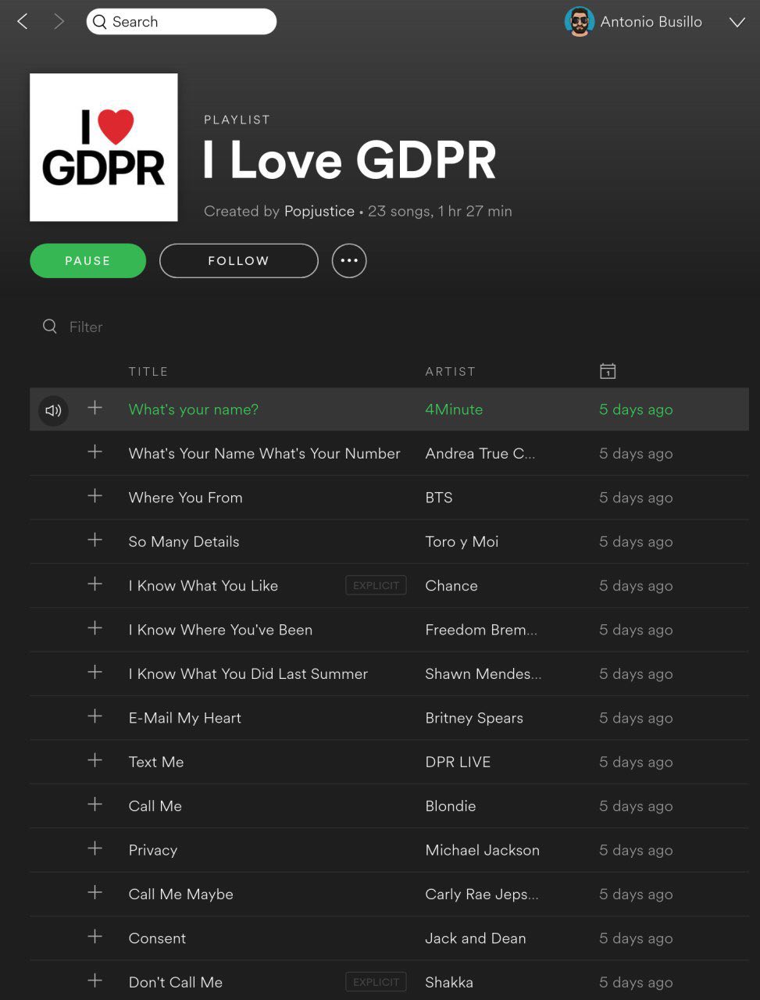Add I Know What You Like

click(x=95, y=584)
